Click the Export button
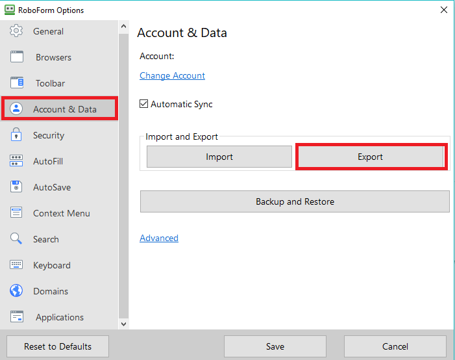Screen dimensions: 455x360 point(371,157)
